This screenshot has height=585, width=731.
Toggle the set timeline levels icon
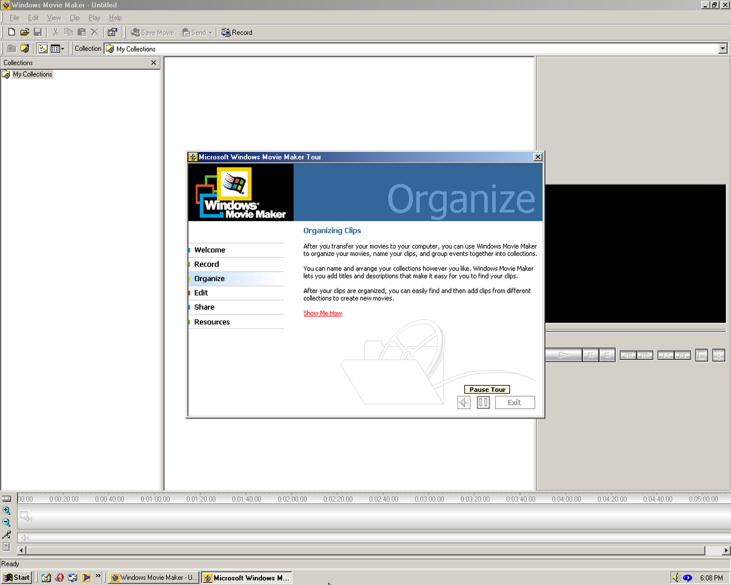6,547
